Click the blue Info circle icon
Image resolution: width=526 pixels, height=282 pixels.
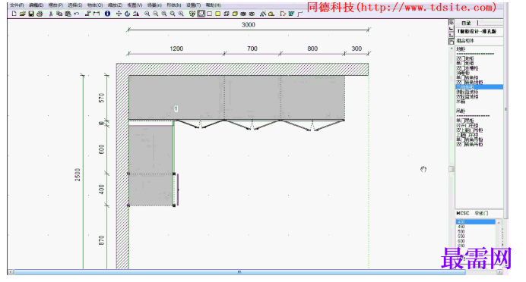[107, 14]
